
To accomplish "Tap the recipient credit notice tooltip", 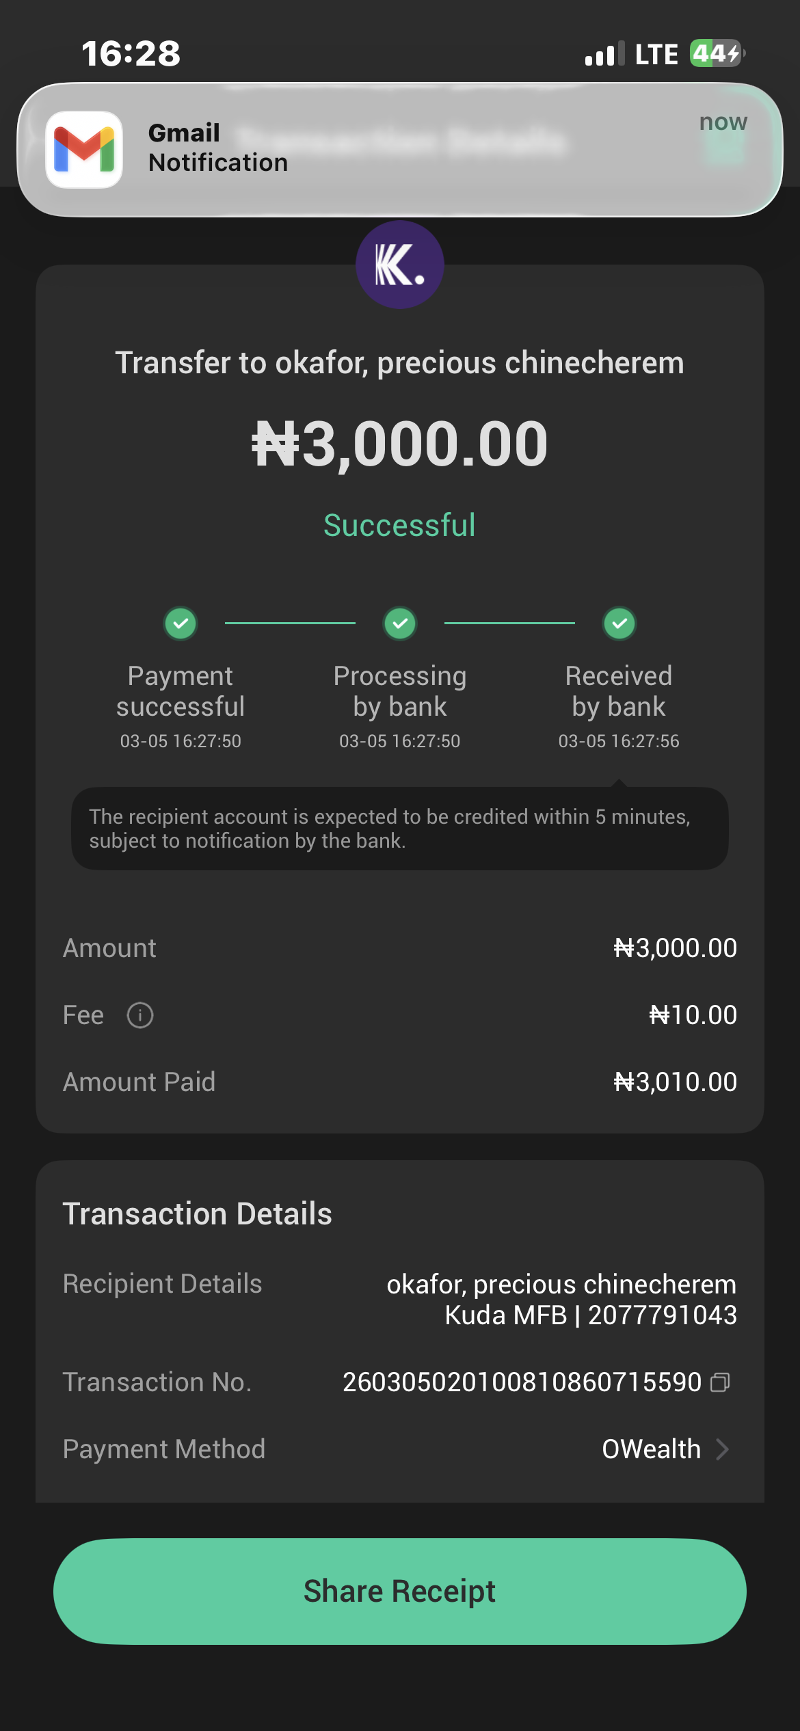I will pyautogui.click(x=400, y=829).
